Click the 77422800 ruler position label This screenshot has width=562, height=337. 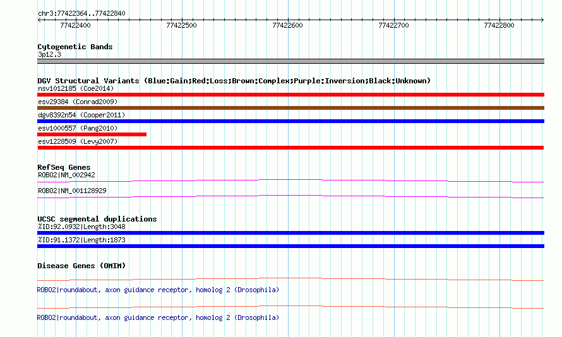(499, 25)
